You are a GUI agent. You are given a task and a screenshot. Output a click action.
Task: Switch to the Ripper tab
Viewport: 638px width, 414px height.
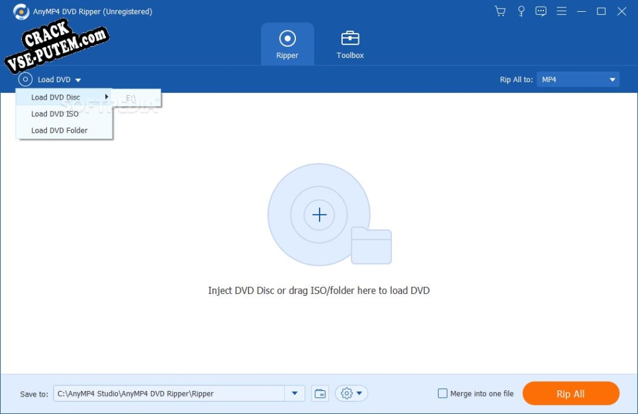coord(287,44)
